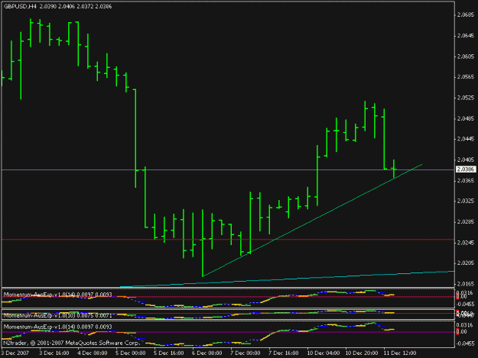Click the 2.0285 price axis label
This screenshot has width=478, height=358.
466,221
